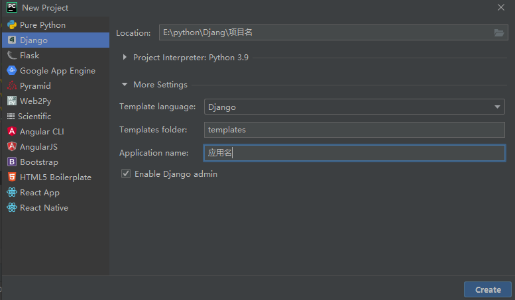Focus the Application name text field

354,153
